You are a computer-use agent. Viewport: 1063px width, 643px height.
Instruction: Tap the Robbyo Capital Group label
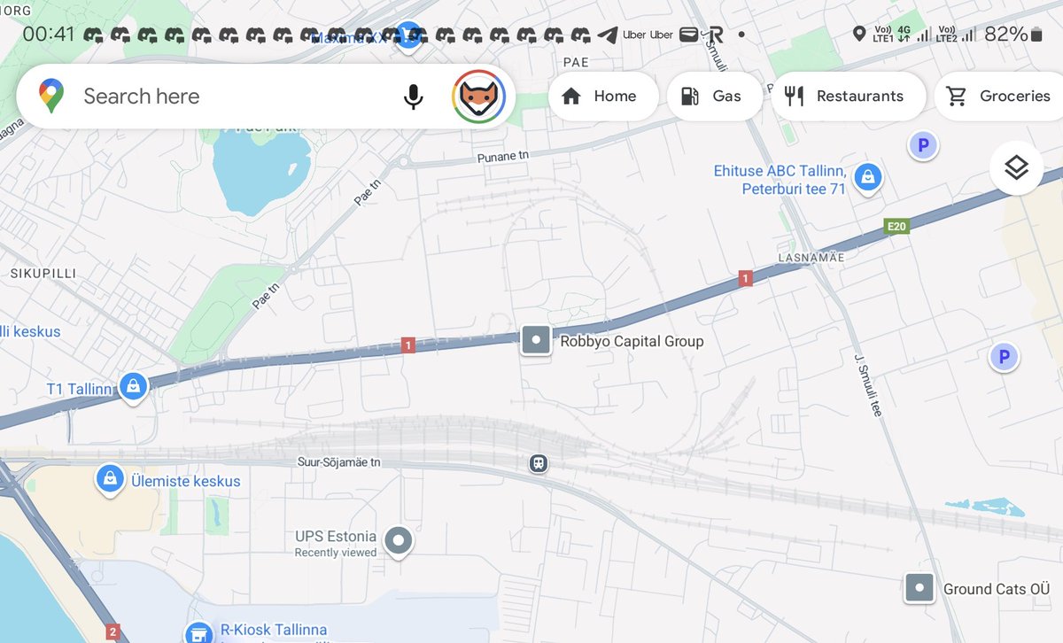pos(632,341)
